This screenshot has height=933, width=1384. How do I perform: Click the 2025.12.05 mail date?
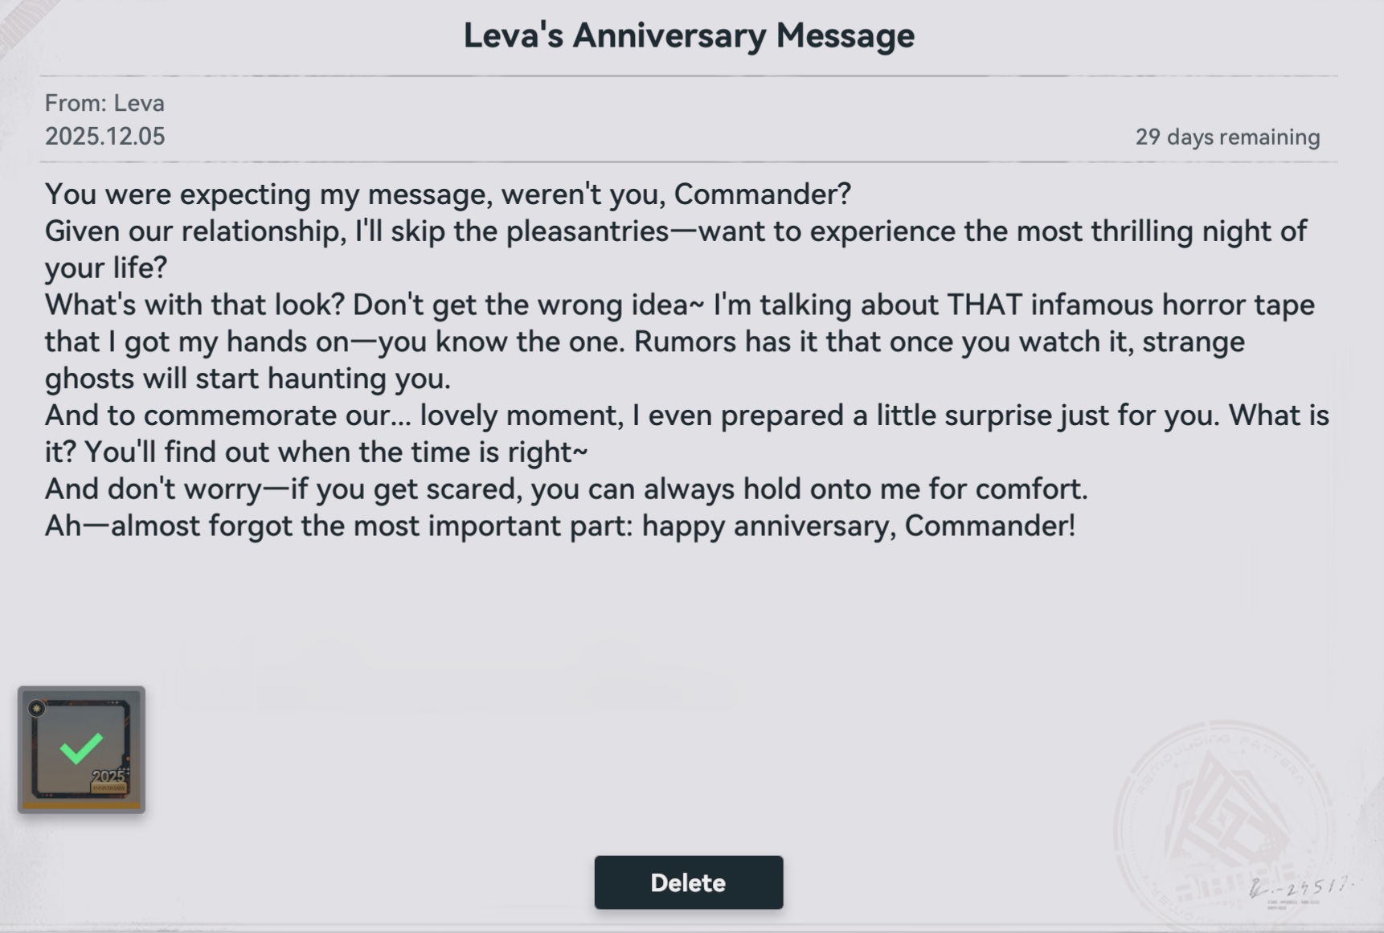[x=104, y=137]
